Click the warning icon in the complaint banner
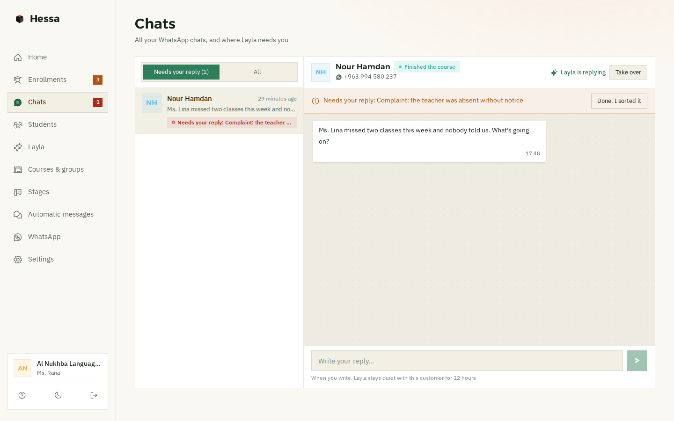This screenshot has height=421, width=674. coord(315,101)
